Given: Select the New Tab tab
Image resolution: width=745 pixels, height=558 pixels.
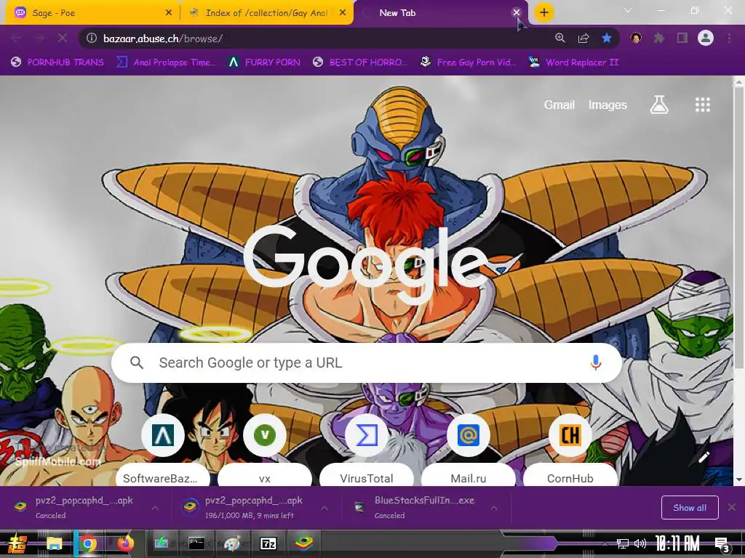Looking at the screenshot, I should pyautogui.click(x=441, y=13).
